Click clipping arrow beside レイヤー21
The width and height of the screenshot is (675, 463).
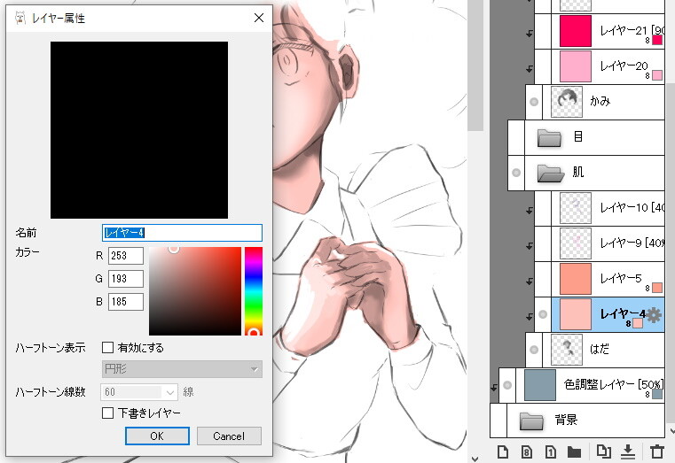[x=529, y=34]
